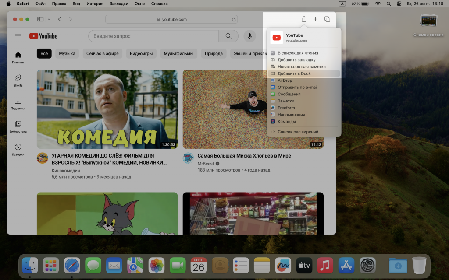
Task: Reload page using address bar icon
Action: [234, 20]
